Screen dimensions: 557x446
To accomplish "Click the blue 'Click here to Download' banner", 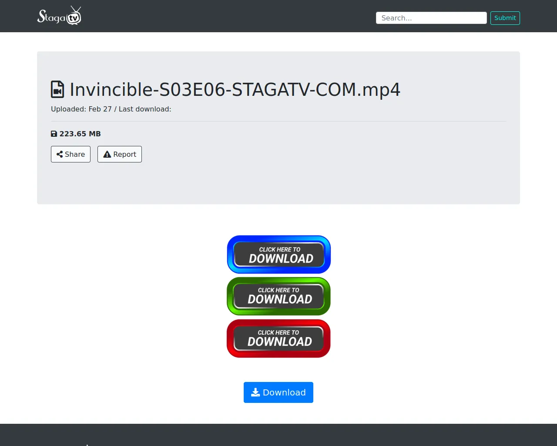I will 279,254.
